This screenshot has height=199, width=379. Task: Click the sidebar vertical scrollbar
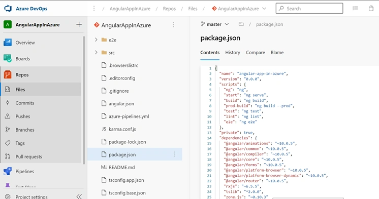(84, 100)
